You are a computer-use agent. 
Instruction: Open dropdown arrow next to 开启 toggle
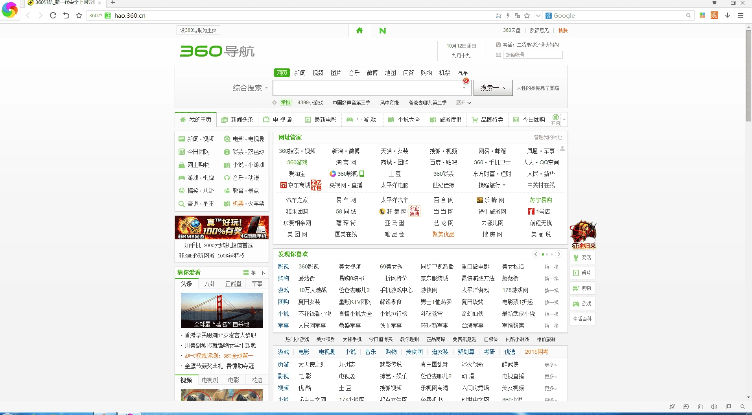click(x=564, y=119)
